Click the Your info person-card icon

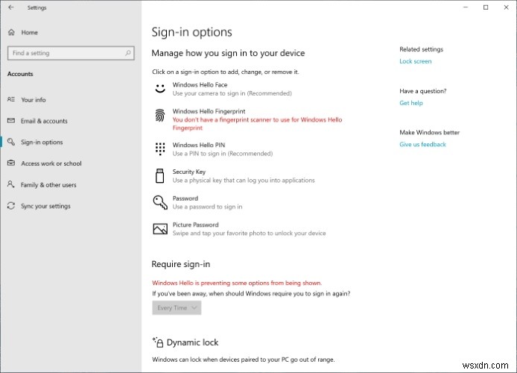(11, 99)
